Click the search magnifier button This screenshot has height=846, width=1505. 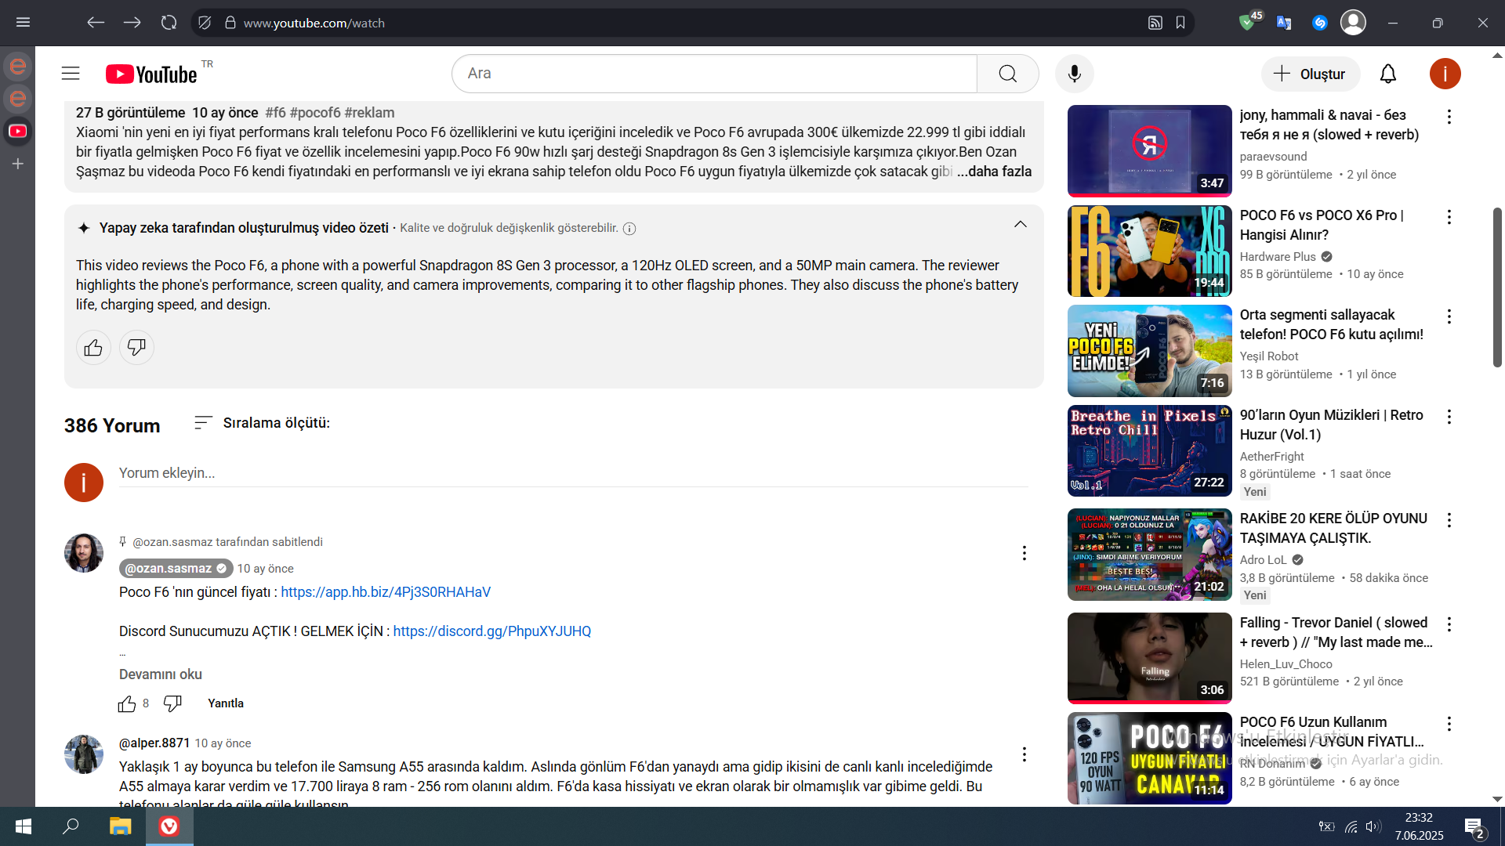click(1008, 74)
